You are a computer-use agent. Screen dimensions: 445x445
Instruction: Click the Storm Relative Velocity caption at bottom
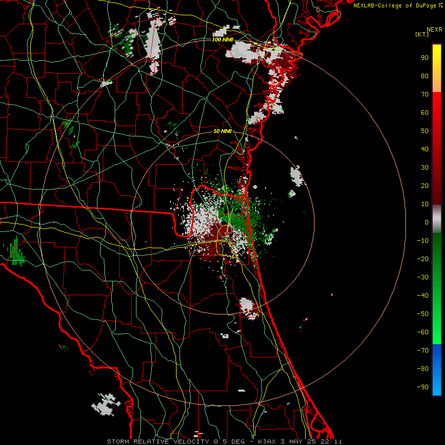(x=224, y=442)
